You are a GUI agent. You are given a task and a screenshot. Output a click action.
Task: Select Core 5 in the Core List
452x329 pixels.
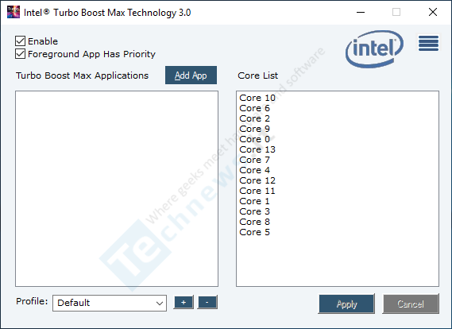254,232
